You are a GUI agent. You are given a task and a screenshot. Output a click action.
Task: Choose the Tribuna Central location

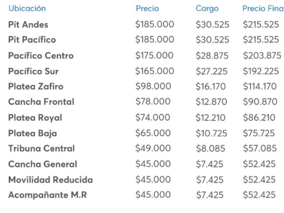click(x=41, y=148)
